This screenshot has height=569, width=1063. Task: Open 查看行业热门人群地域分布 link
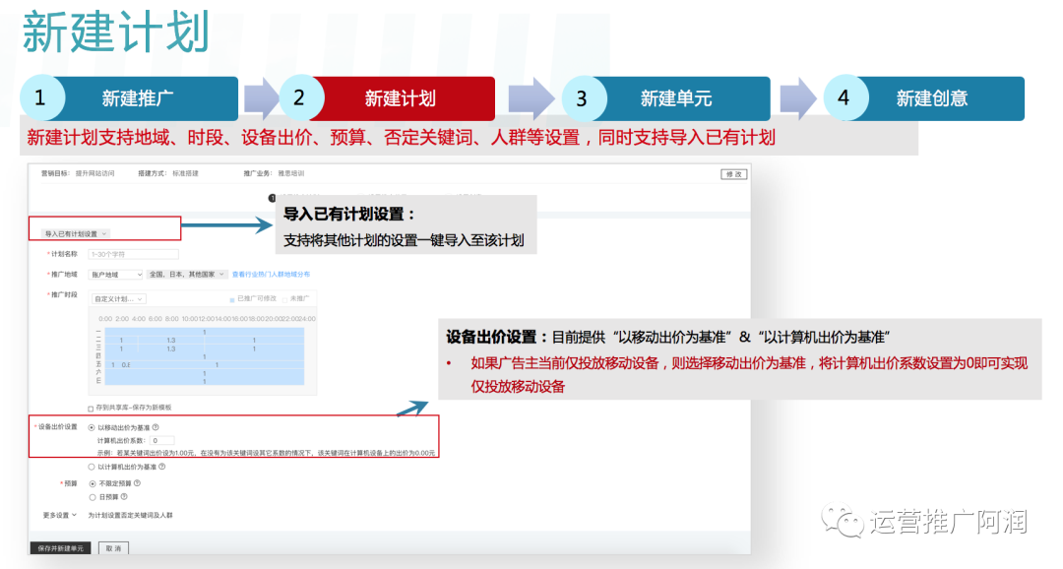pos(272,275)
